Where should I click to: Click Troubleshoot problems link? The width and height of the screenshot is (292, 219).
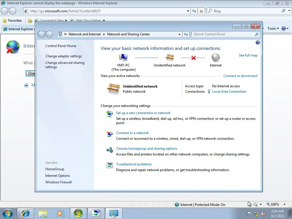(134, 164)
